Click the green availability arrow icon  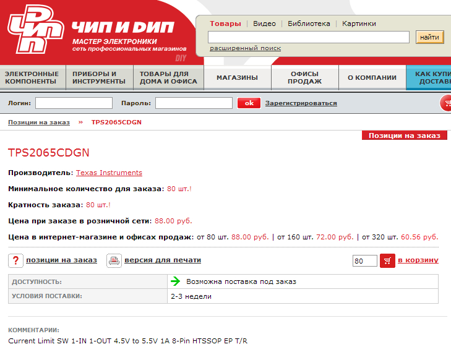(x=176, y=281)
